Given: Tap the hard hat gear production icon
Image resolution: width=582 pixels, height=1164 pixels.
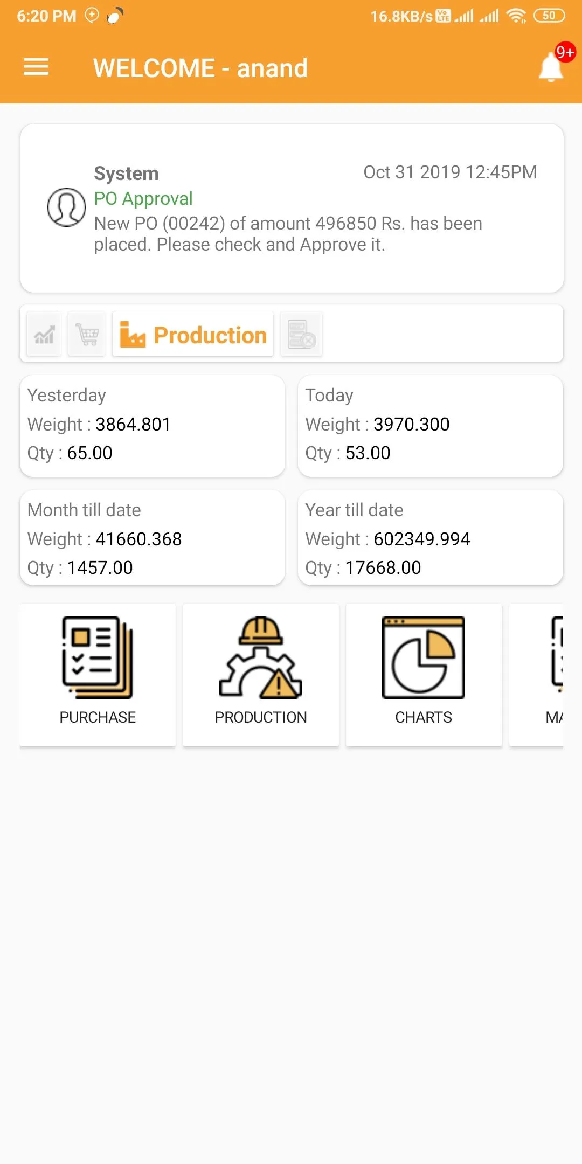Looking at the screenshot, I should point(261,657).
